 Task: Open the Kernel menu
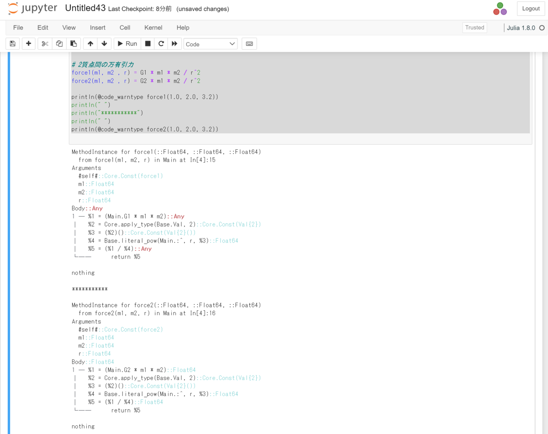coord(153,28)
